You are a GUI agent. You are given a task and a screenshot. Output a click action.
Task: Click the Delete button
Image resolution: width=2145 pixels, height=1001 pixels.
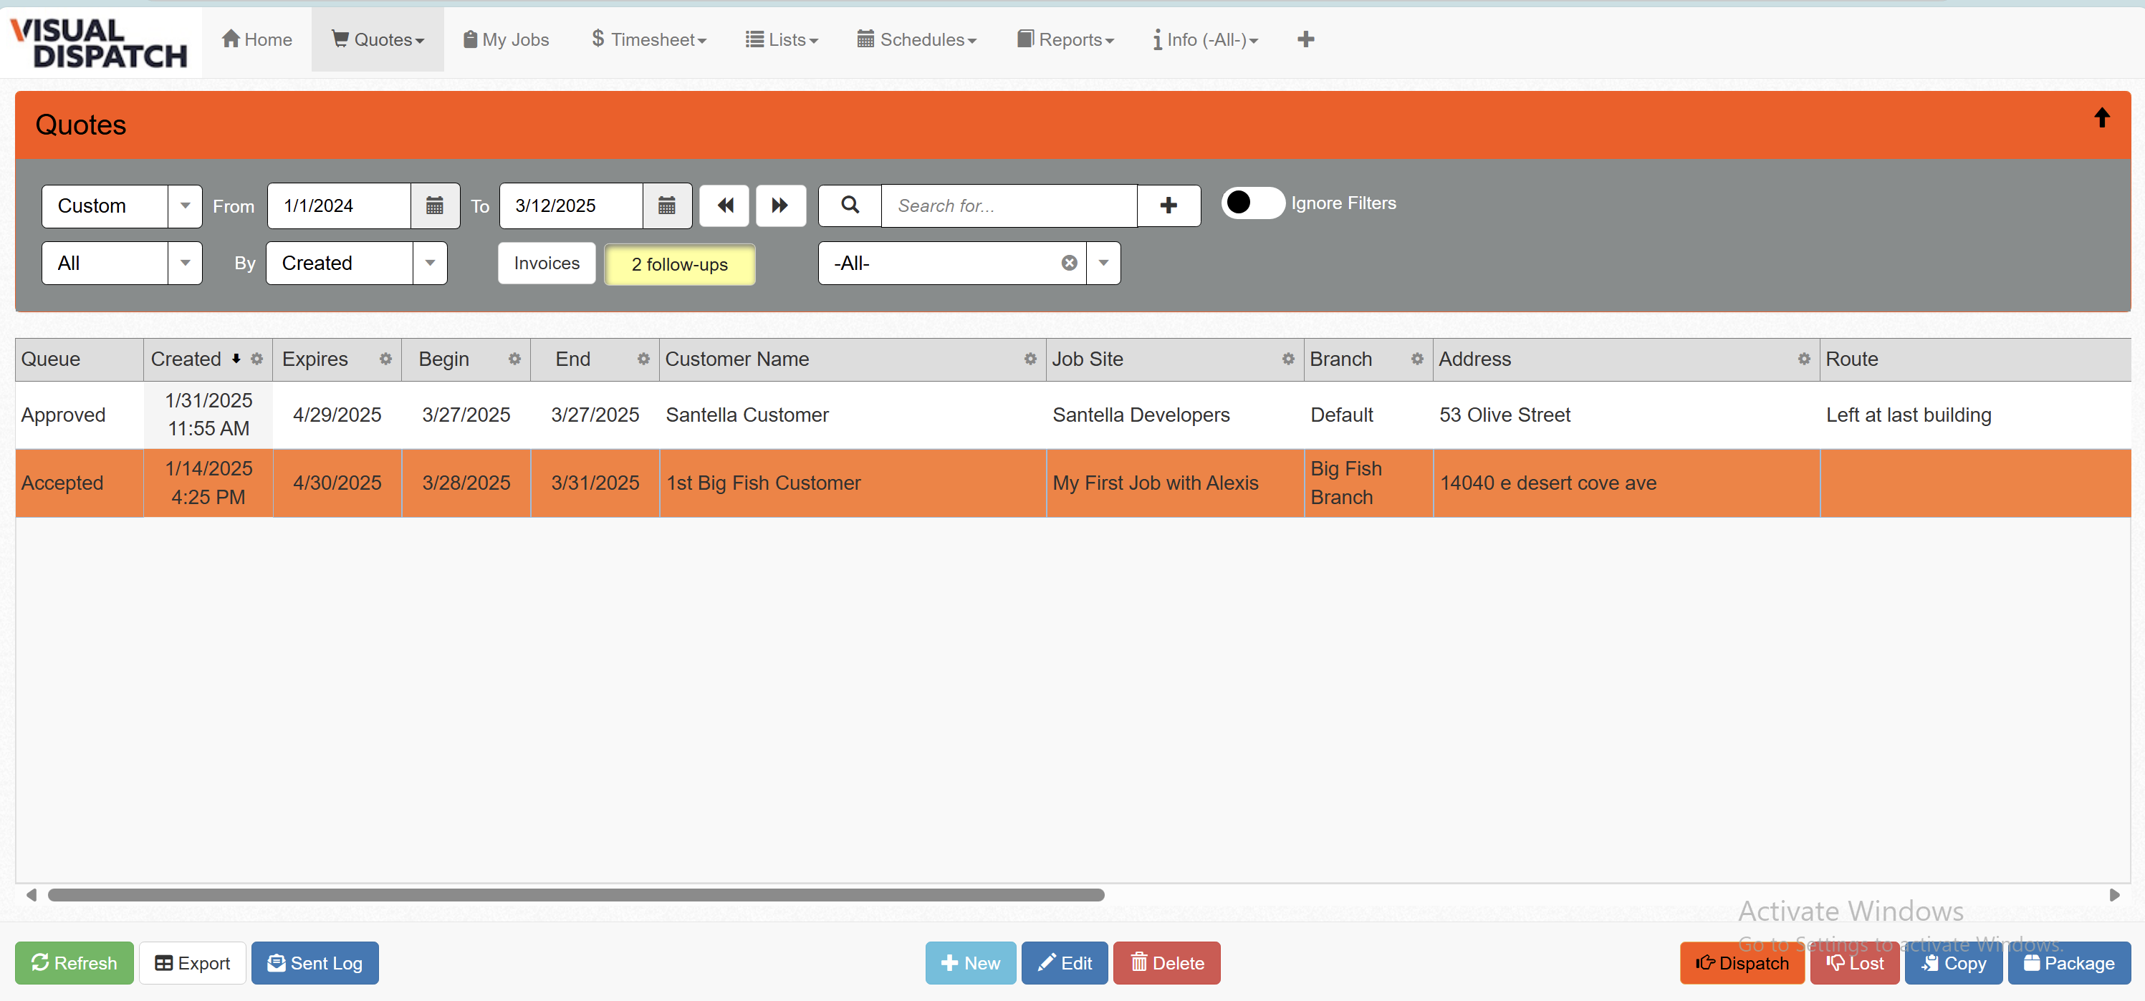(1166, 963)
